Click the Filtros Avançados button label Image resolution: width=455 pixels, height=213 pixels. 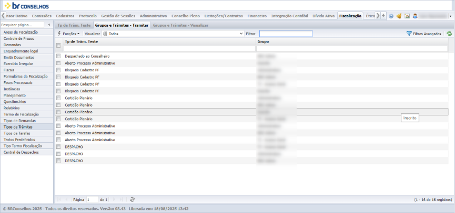click(x=427, y=34)
